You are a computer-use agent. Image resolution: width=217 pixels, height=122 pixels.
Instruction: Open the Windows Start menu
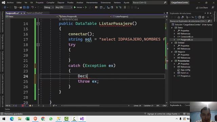[4, 119]
